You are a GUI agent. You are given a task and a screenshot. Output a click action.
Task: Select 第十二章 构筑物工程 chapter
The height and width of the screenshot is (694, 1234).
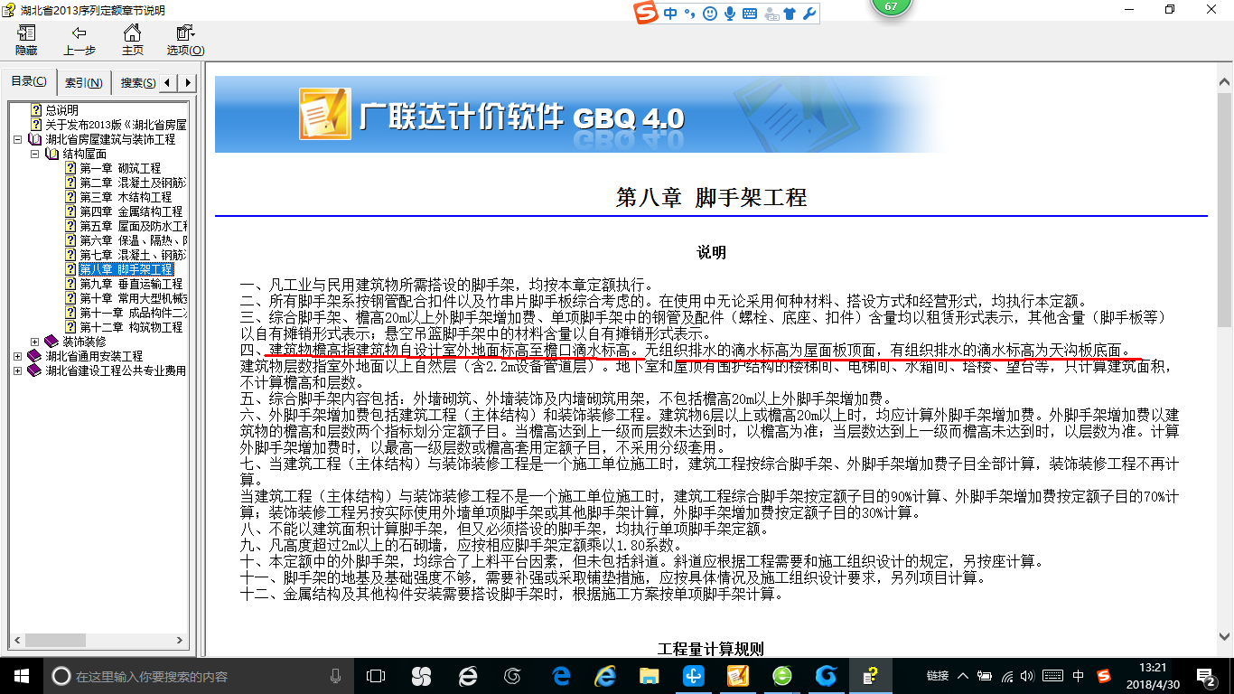tap(131, 327)
